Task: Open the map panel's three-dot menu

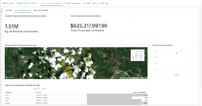Action: pyautogui.click(x=147, y=45)
